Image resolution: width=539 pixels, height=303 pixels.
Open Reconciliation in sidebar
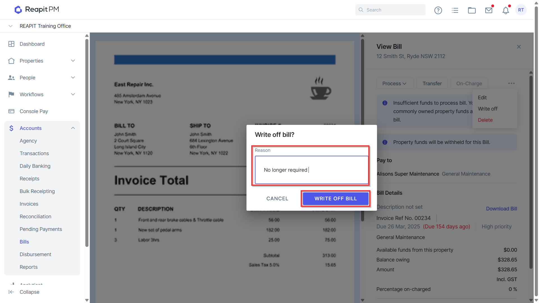[35, 217]
